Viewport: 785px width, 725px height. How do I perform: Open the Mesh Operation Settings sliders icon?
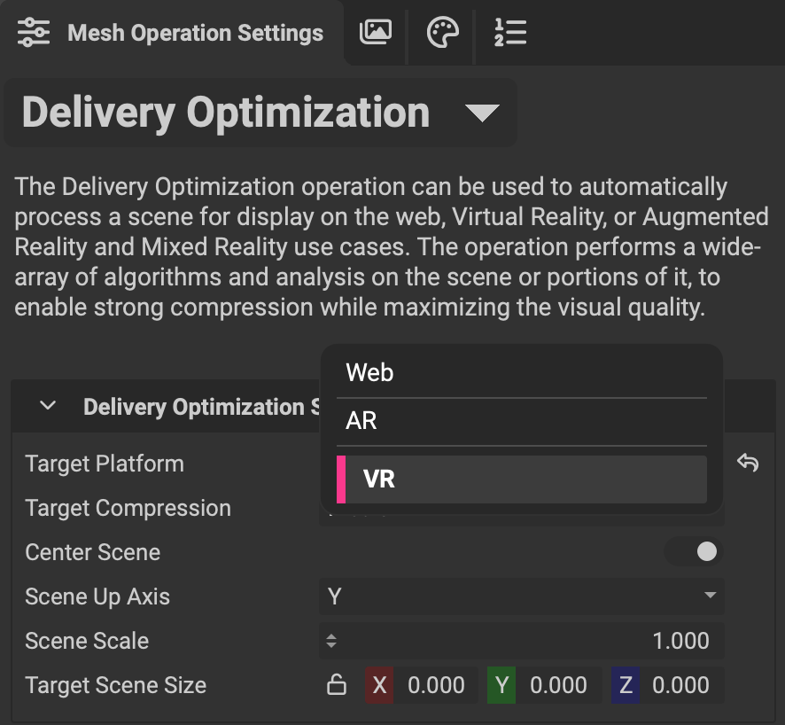click(x=32, y=34)
